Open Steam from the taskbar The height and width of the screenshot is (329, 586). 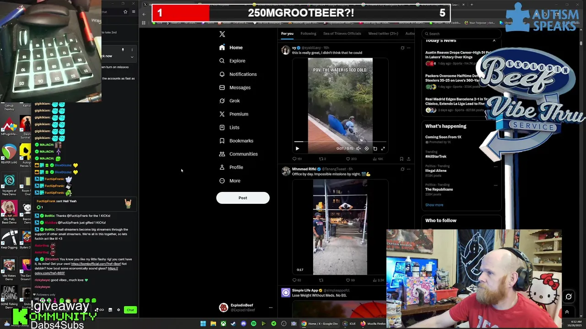coord(233,324)
